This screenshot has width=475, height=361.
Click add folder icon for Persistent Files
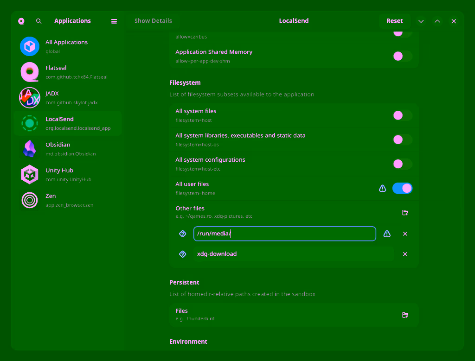[x=405, y=315]
